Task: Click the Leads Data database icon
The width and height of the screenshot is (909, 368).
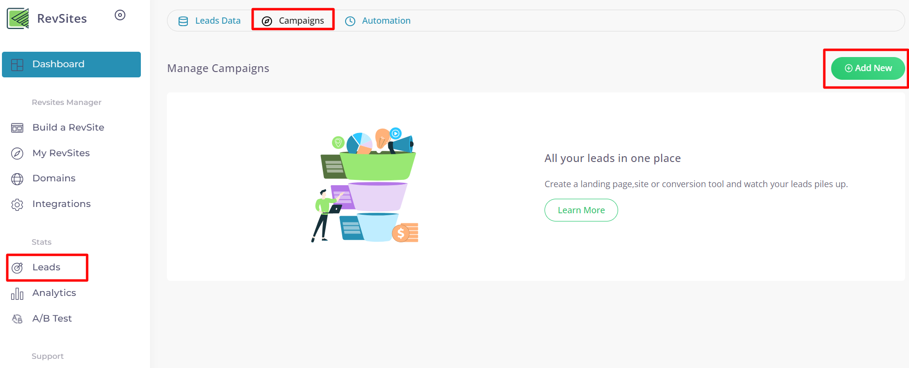Action: [x=183, y=21]
